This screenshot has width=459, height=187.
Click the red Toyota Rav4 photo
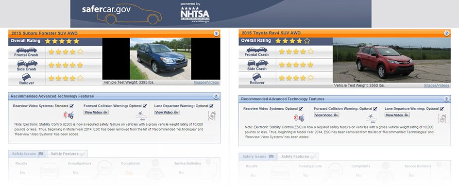[x=391, y=60]
